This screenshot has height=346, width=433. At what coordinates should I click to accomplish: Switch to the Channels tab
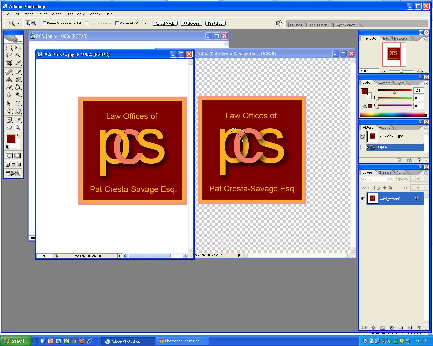pyautogui.click(x=385, y=173)
